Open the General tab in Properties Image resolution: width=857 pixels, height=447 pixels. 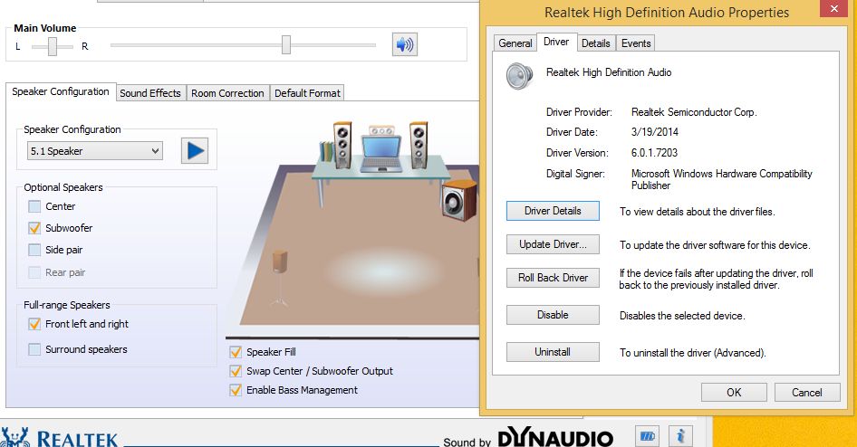515,43
